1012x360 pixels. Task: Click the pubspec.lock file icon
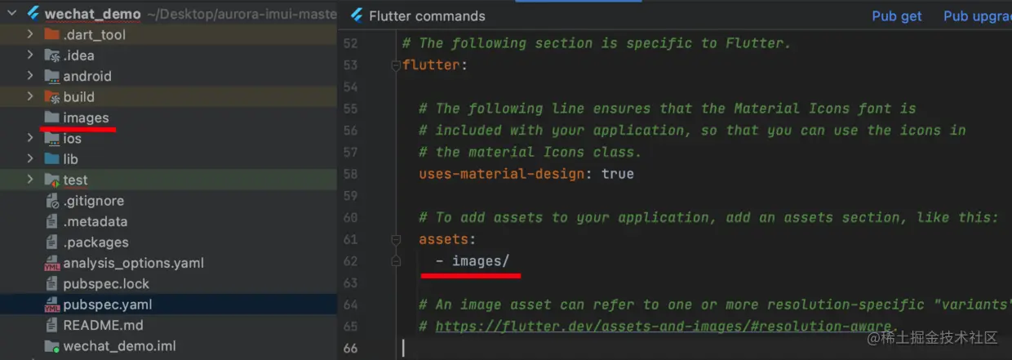coord(52,284)
